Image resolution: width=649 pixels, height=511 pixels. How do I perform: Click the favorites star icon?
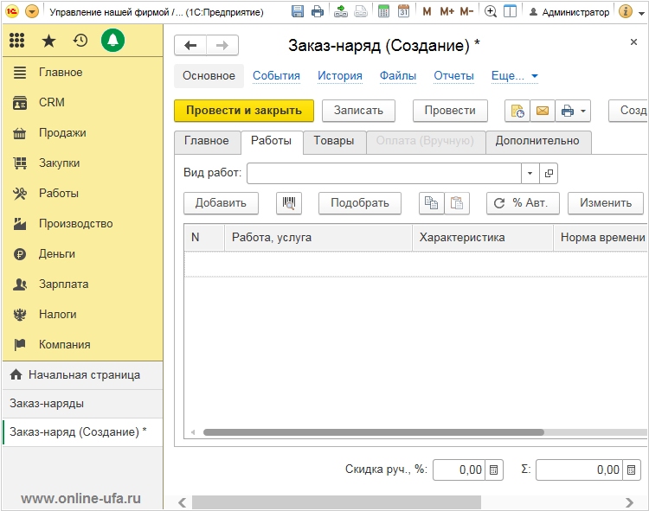48,41
